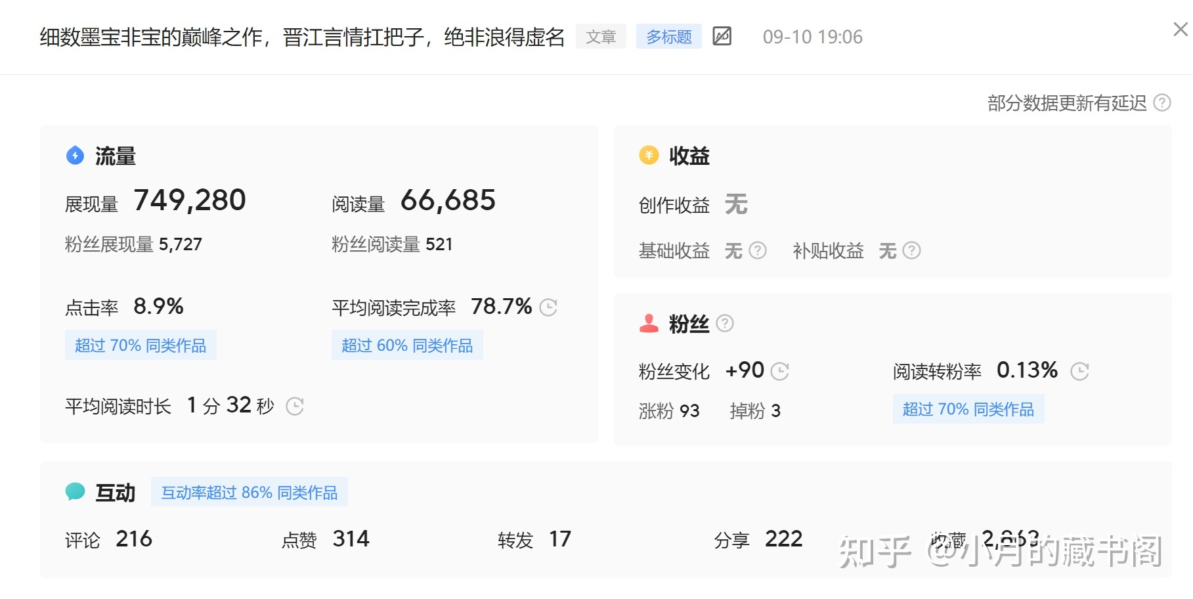Click the yellow 收益 section icon
The height and width of the screenshot is (599, 1193).
coord(649,156)
